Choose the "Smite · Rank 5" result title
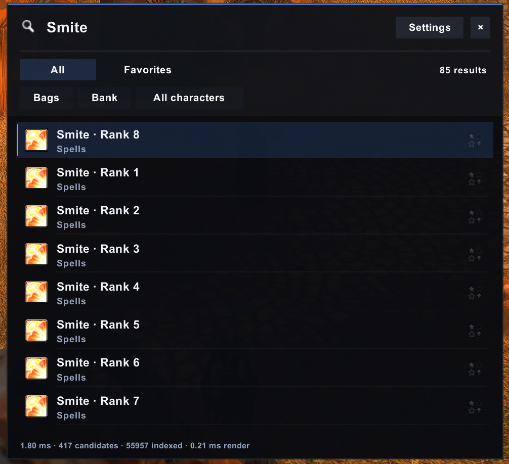Viewport: 509px width, 464px height. coord(98,324)
